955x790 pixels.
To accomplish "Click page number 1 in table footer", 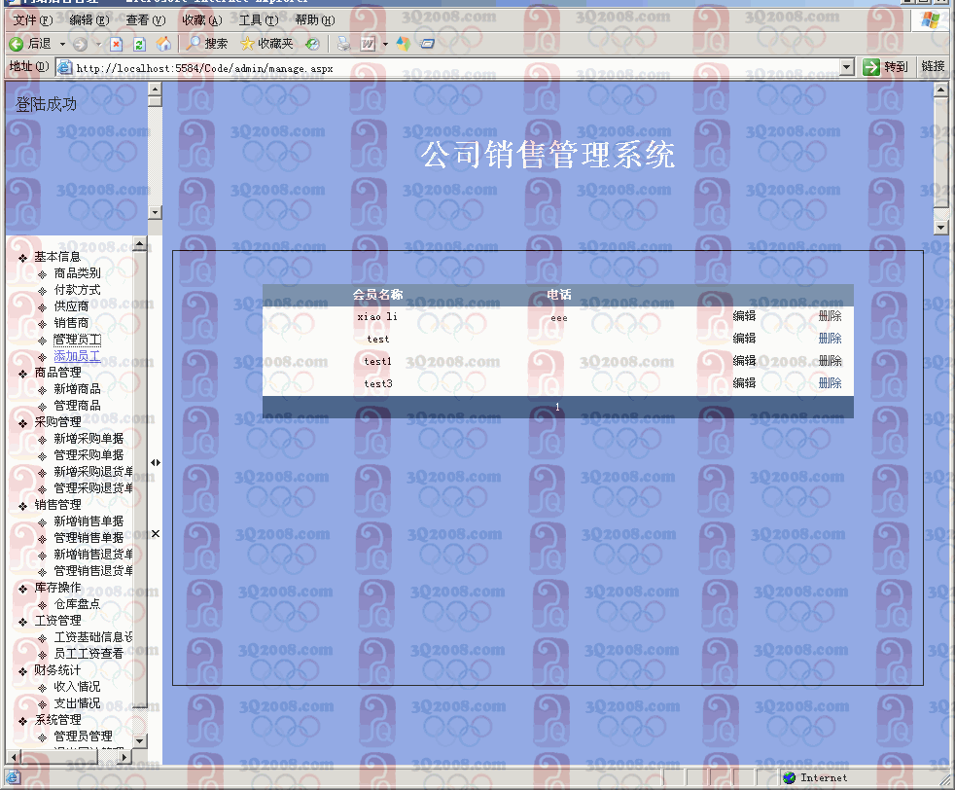I will coord(557,407).
